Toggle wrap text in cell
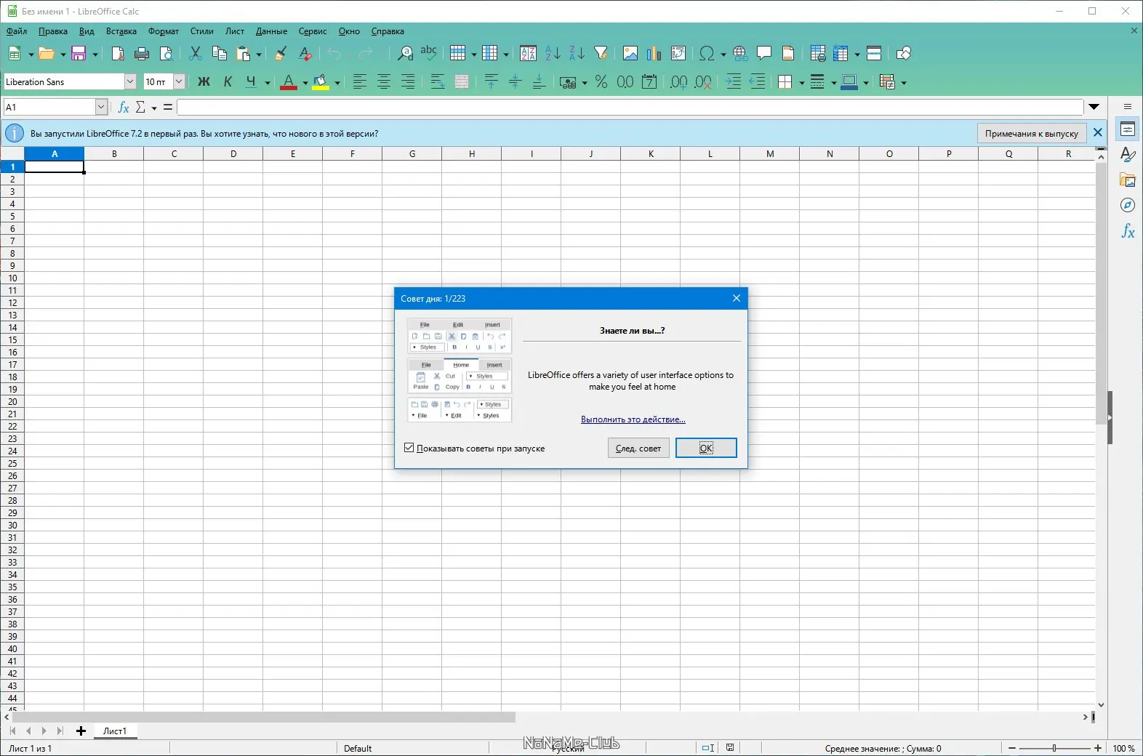 tap(438, 82)
